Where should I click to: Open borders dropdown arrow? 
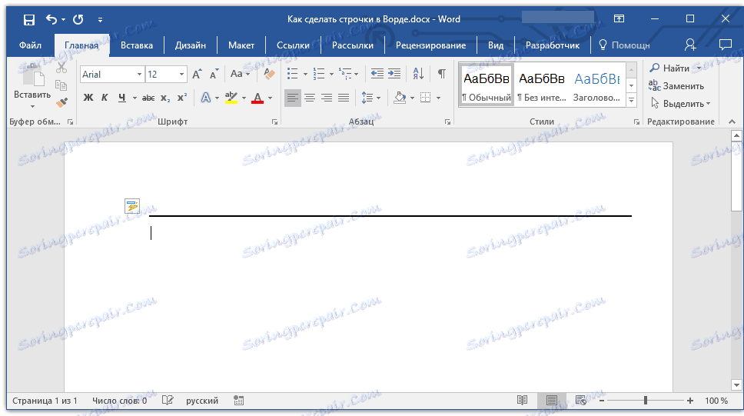[438, 98]
